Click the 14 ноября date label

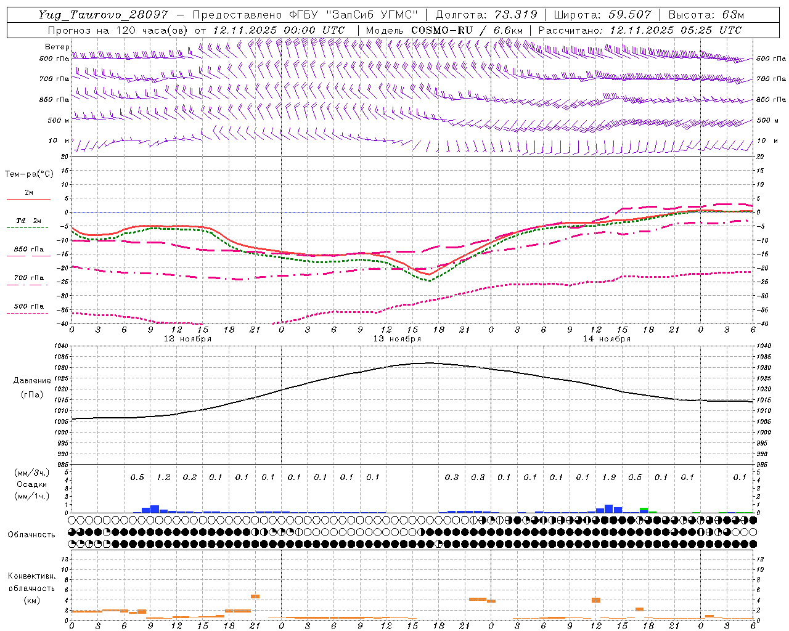[x=607, y=339]
